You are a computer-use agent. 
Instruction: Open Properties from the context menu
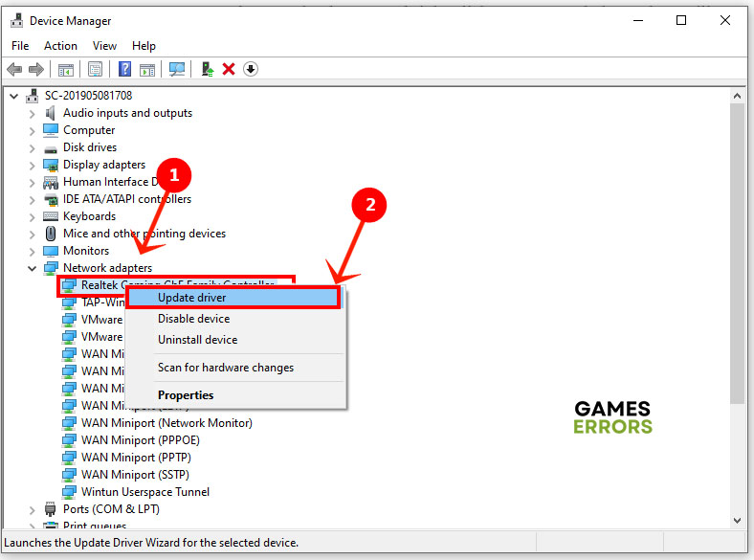click(235, 395)
